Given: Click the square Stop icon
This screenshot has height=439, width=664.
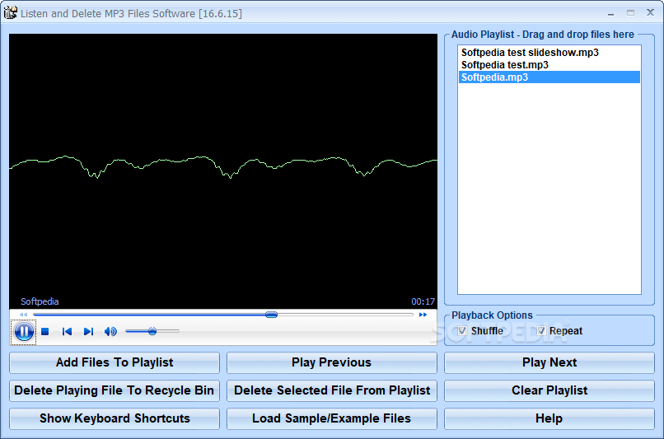Looking at the screenshot, I should [x=44, y=331].
